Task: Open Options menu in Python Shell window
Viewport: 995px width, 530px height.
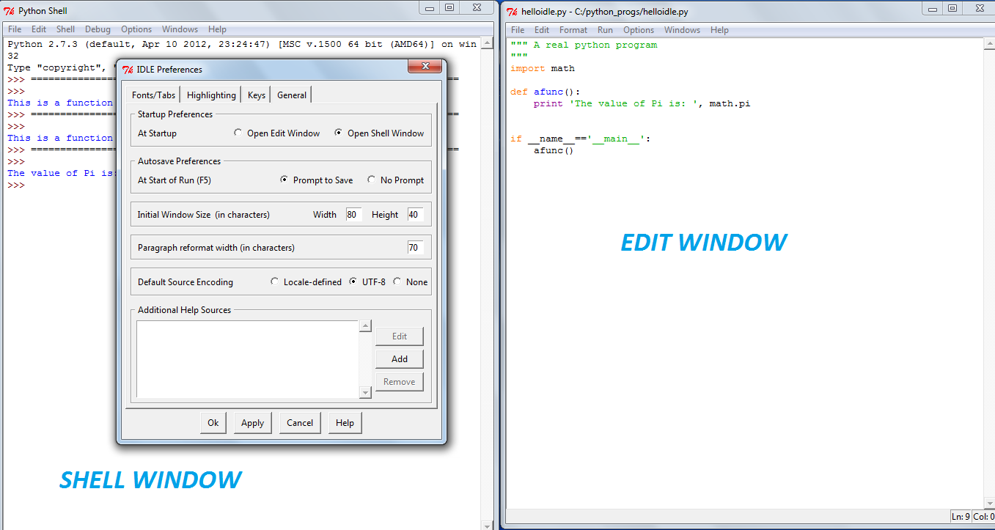Action: point(136,29)
